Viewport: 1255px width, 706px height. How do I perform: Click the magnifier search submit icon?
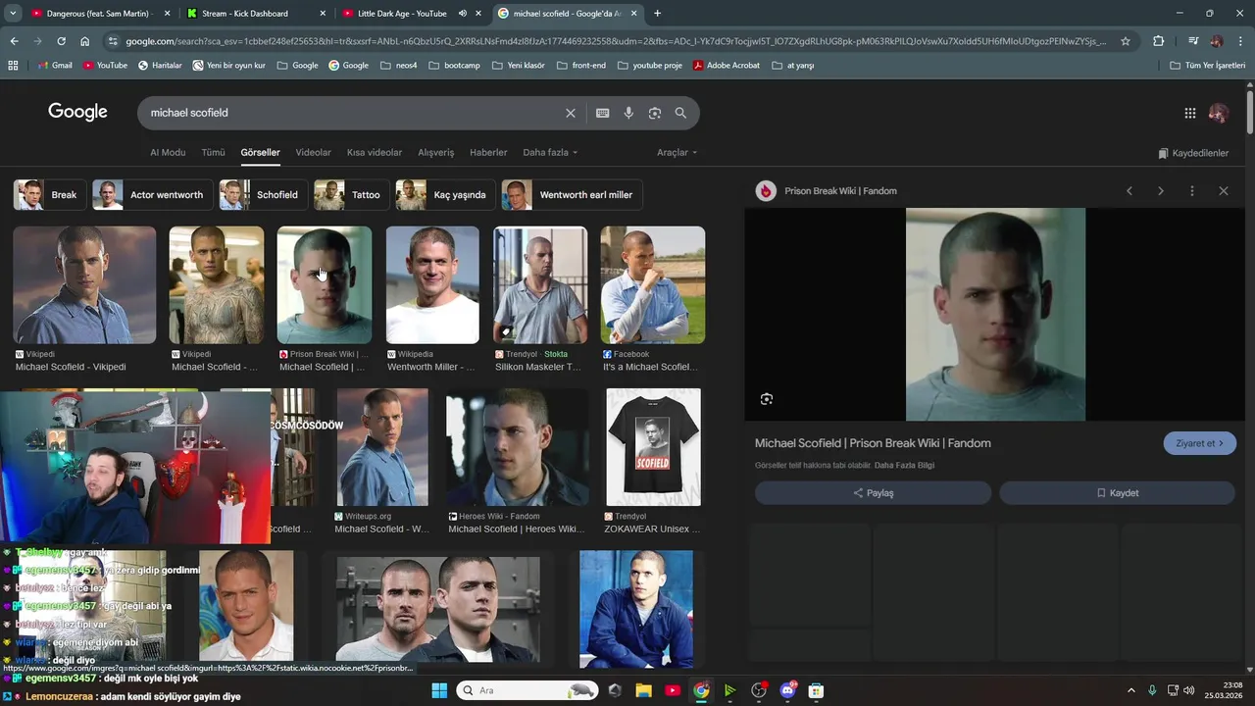point(680,113)
